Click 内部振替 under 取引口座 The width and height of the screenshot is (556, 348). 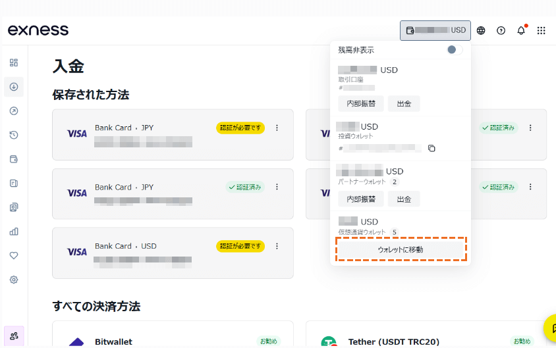coord(361,104)
